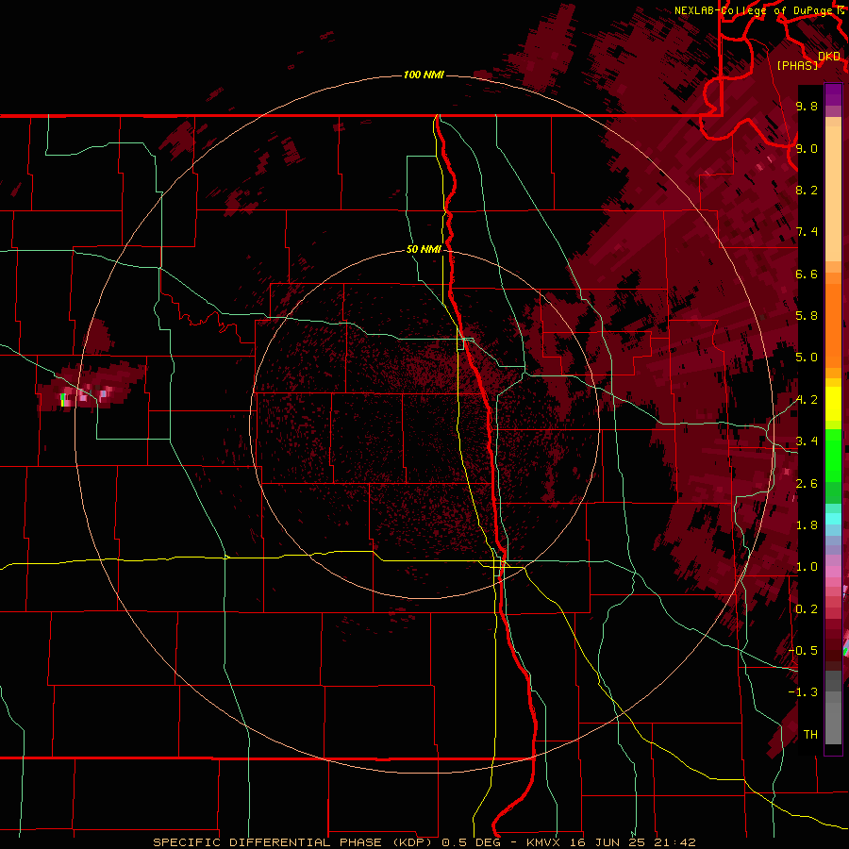Pick the bright green legend color band

pyautogui.click(x=833, y=455)
